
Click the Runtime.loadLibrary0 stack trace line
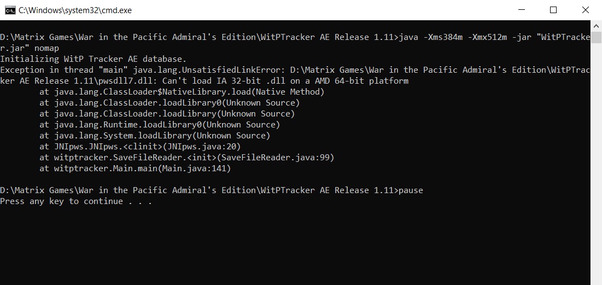click(x=160, y=125)
